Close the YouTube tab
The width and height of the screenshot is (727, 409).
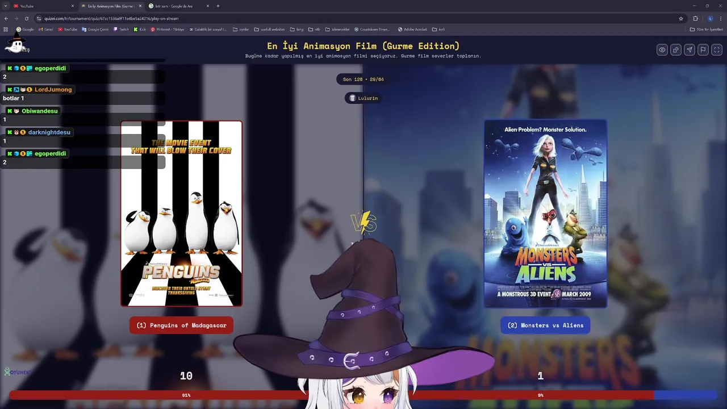(73, 6)
